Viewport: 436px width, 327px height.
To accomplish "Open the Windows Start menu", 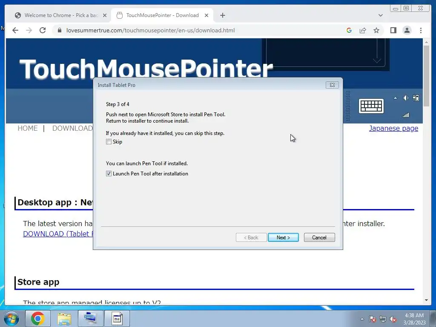I will point(11,318).
